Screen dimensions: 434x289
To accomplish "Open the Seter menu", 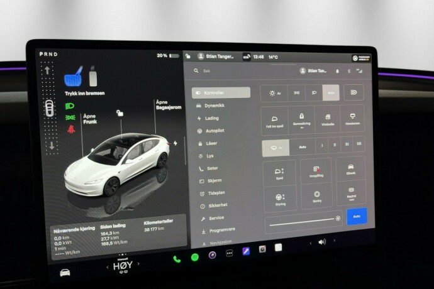I will (209, 168).
